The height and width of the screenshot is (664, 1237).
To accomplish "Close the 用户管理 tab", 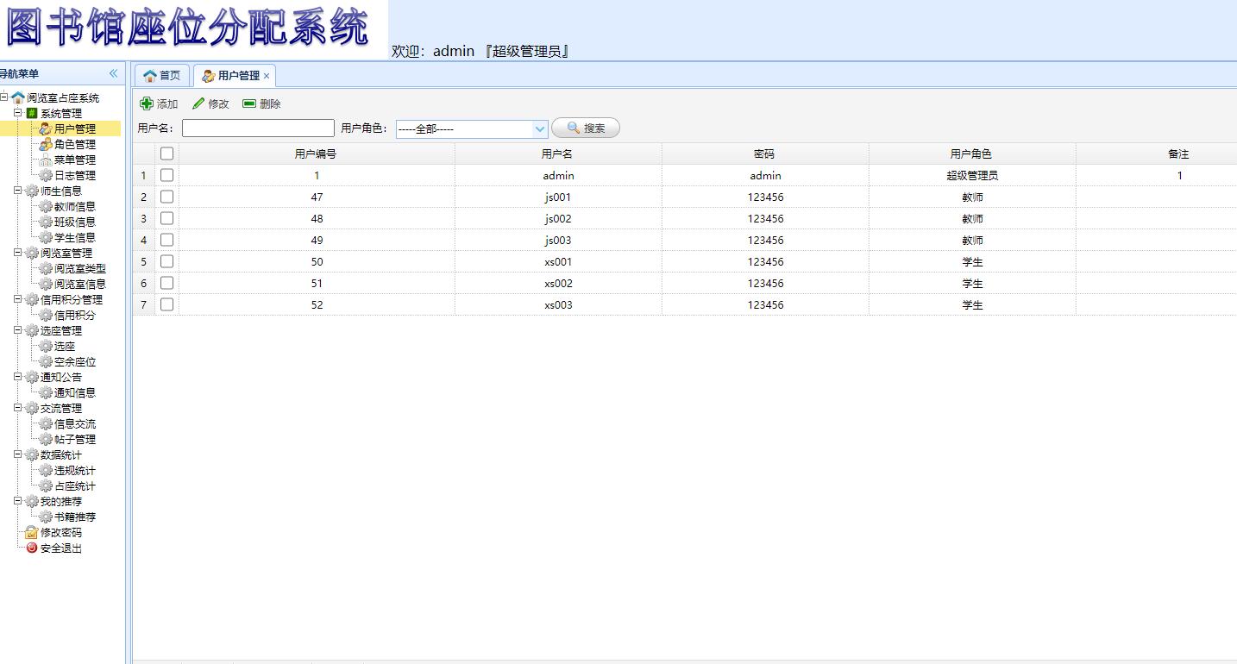I will [266, 75].
